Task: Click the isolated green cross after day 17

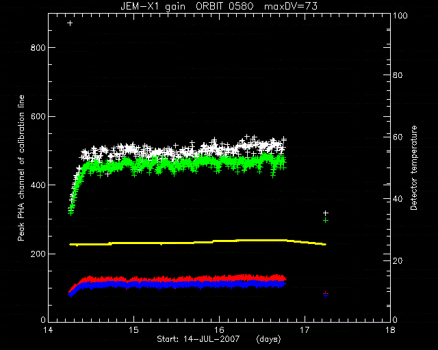Action: (x=326, y=221)
